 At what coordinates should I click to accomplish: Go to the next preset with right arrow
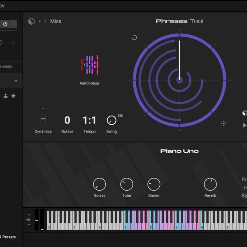point(45,21)
